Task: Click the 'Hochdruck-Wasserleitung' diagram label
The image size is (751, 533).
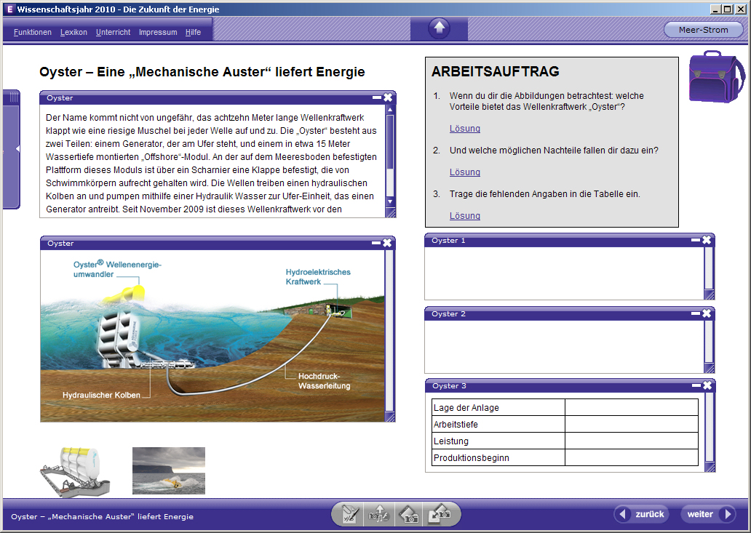Action: (x=325, y=381)
